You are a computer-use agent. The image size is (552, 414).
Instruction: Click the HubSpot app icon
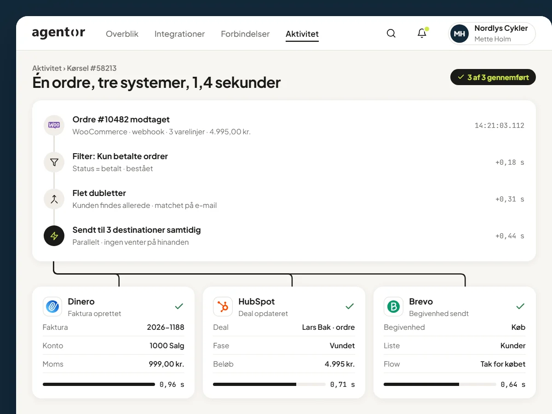tap(223, 306)
